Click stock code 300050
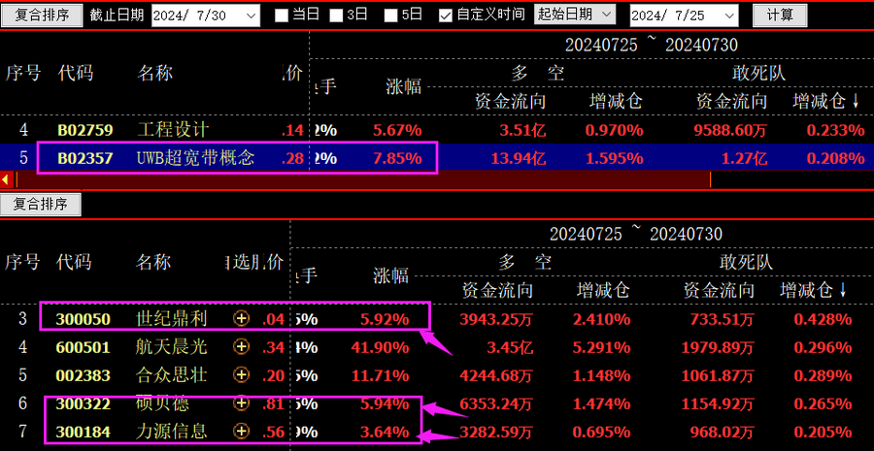 tap(84, 319)
